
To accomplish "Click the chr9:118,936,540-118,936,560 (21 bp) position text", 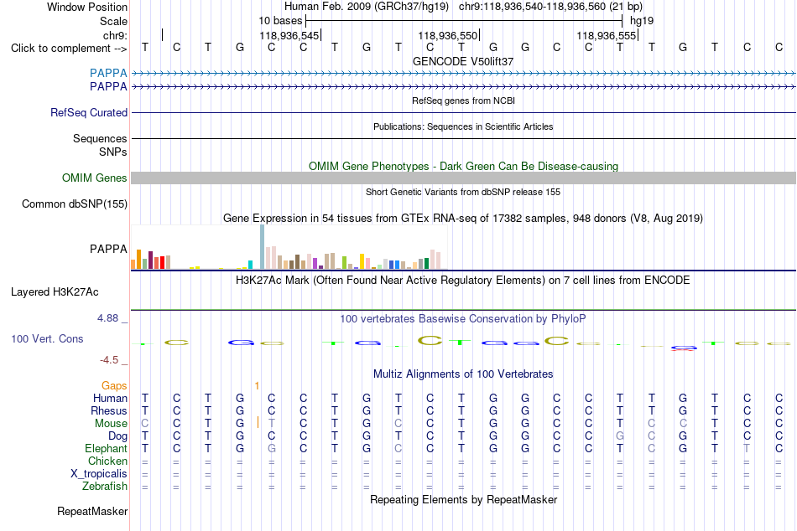I will [550, 7].
